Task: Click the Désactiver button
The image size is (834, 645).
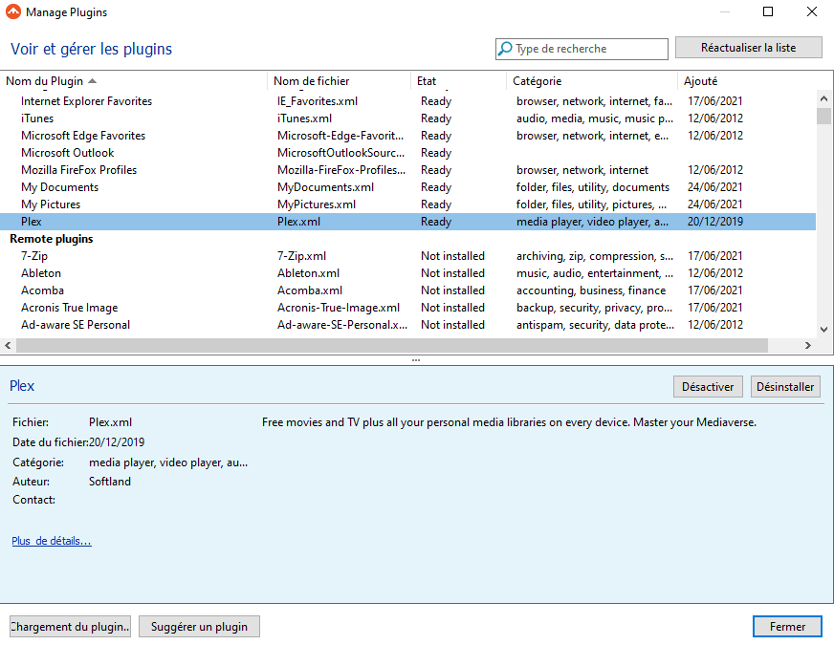Action: point(708,387)
